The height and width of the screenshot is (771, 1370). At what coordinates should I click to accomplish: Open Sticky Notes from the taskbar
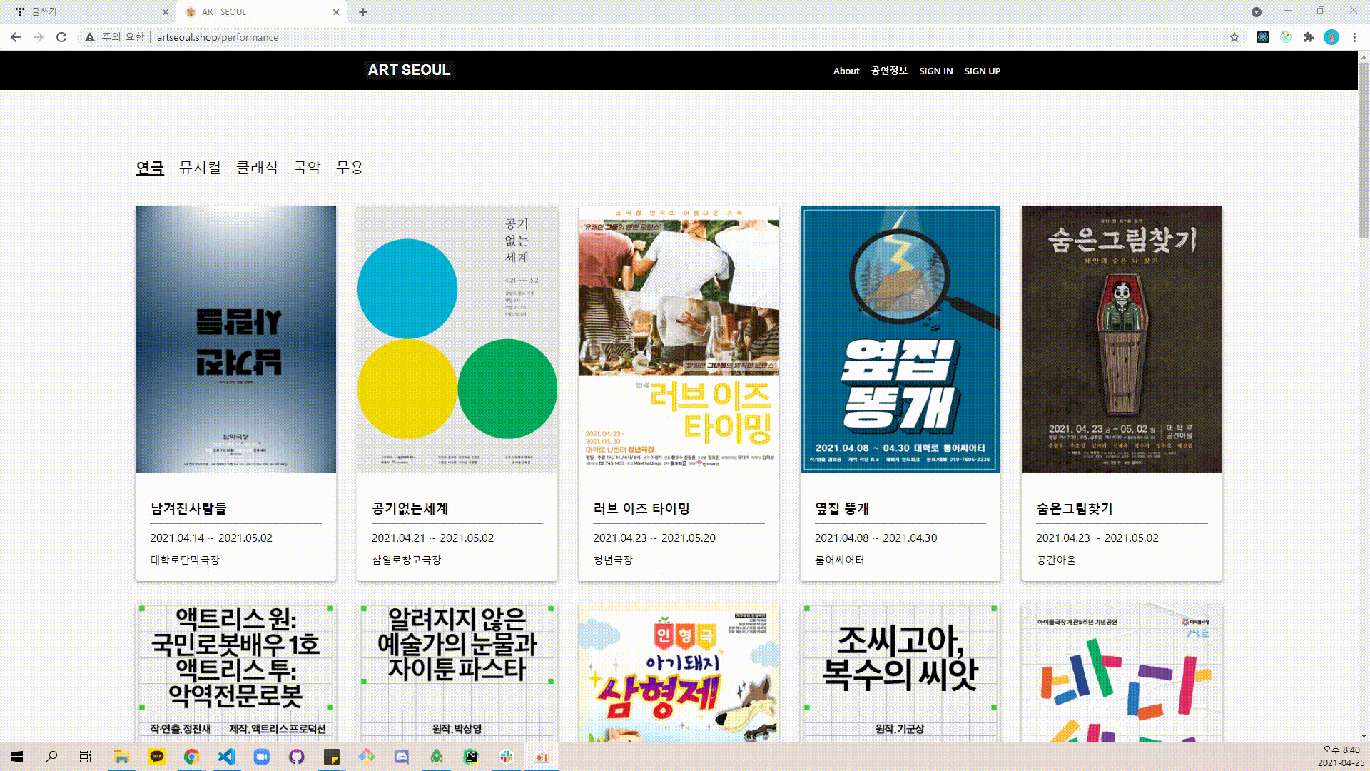coord(331,757)
